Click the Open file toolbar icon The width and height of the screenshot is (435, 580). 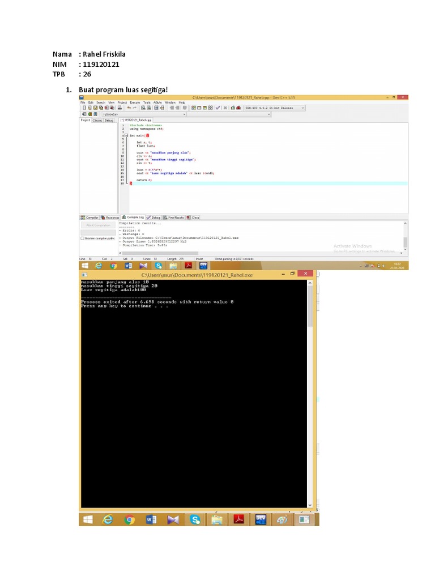pos(89,108)
